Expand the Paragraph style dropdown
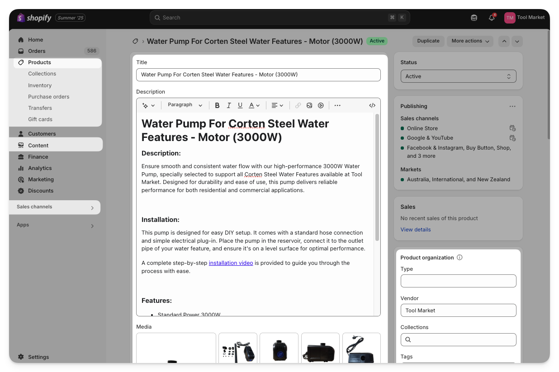The width and height of the screenshot is (559, 372). (x=185, y=105)
